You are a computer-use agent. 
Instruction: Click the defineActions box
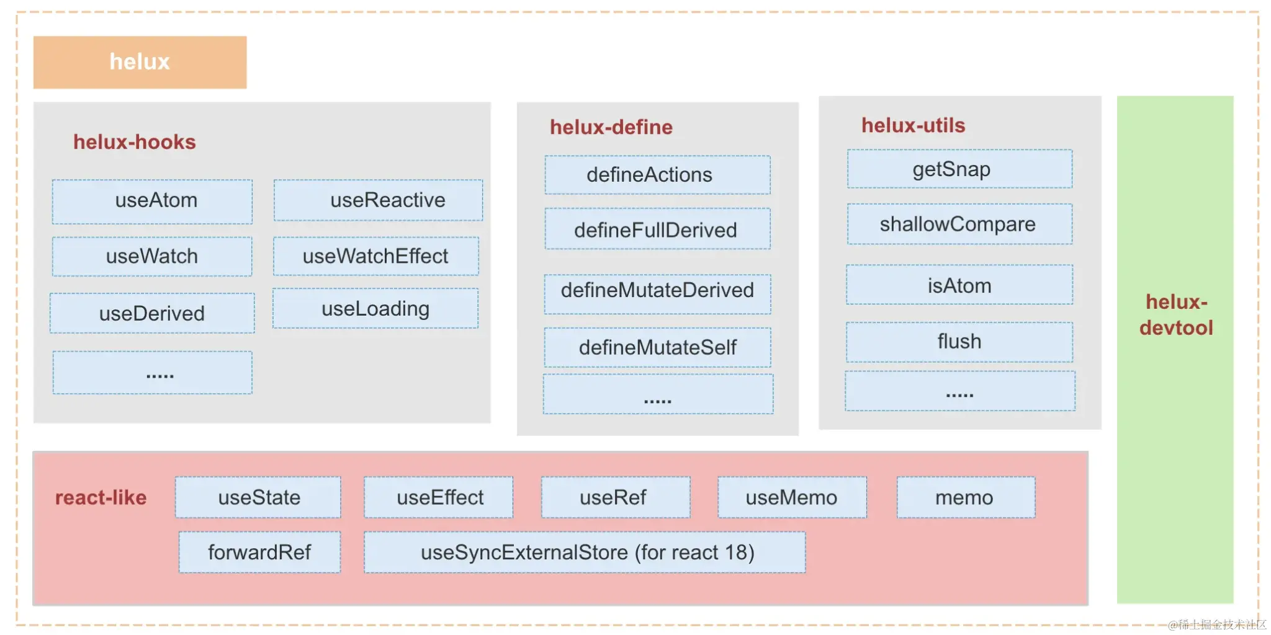[x=657, y=175]
